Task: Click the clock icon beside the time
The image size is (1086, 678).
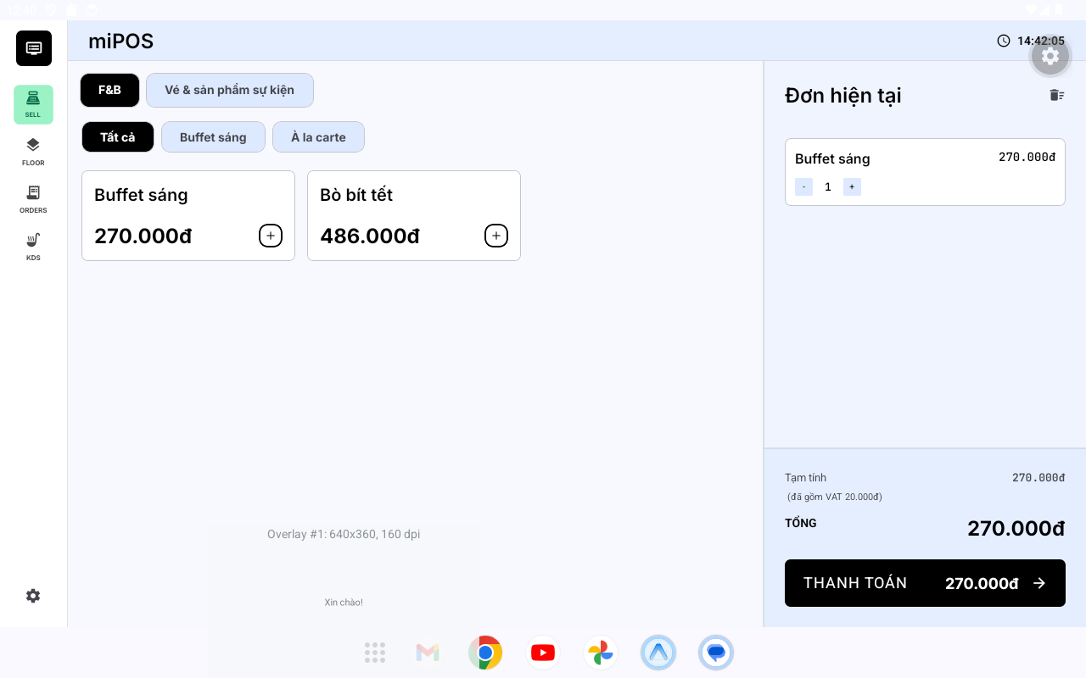Action: (x=1004, y=41)
